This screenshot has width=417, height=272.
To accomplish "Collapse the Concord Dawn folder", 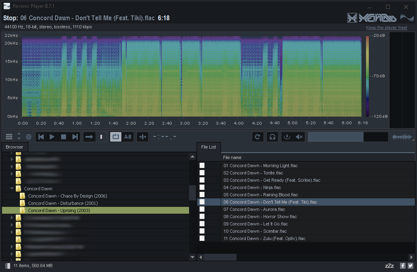I will pos(12,189).
